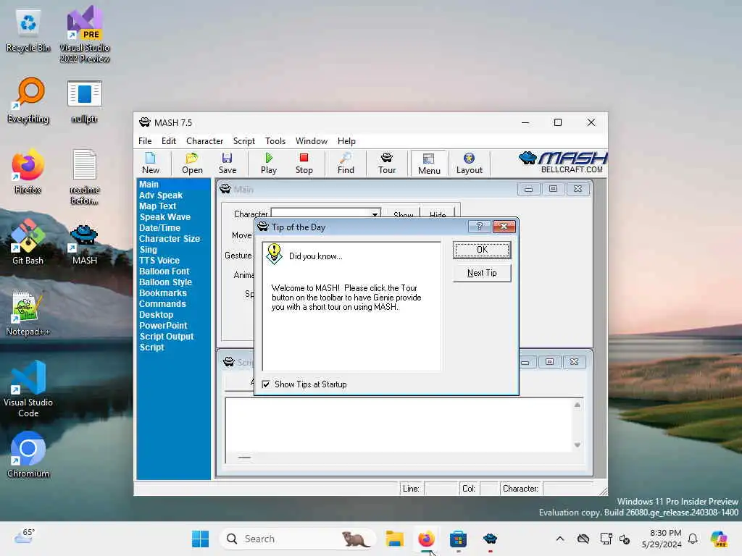This screenshot has width=742, height=556.
Task: Select Balloon Font in the sidebar
Action: click(x=164, y=271)
